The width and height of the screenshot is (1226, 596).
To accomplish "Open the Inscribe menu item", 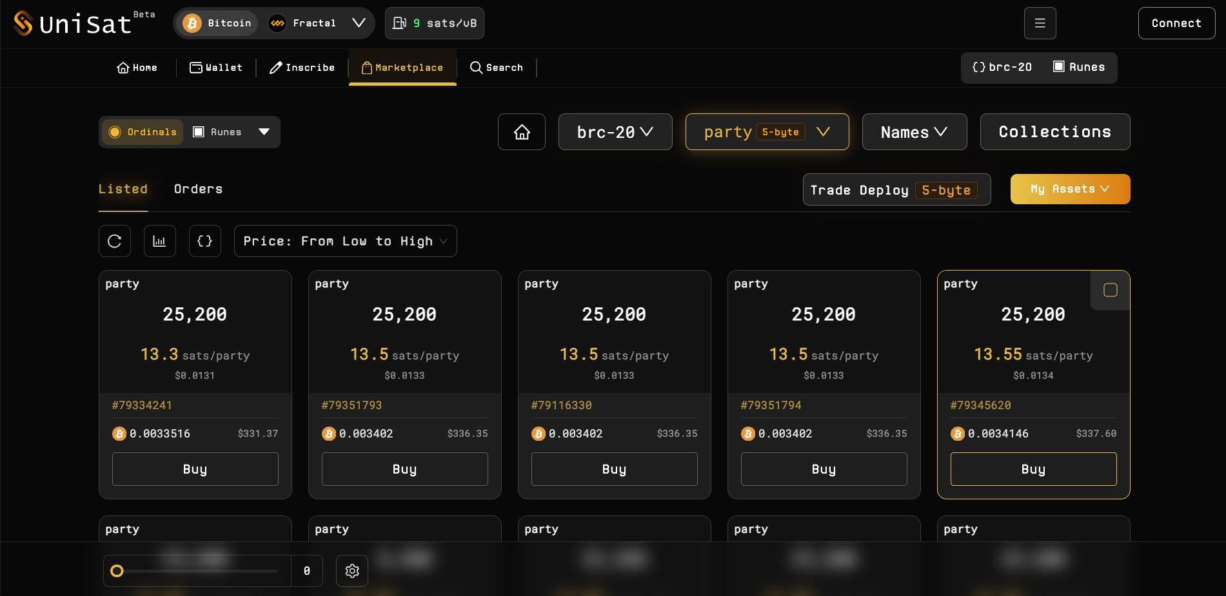I will (302, 68).
